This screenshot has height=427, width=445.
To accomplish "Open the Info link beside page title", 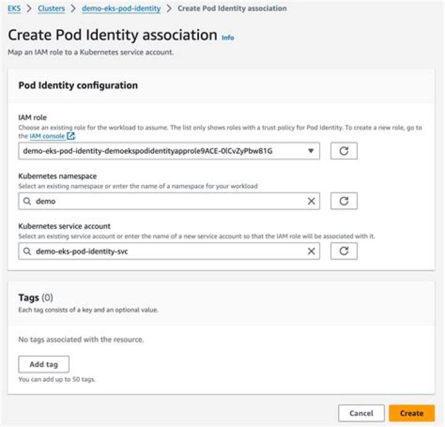I will tap(227, 38).
